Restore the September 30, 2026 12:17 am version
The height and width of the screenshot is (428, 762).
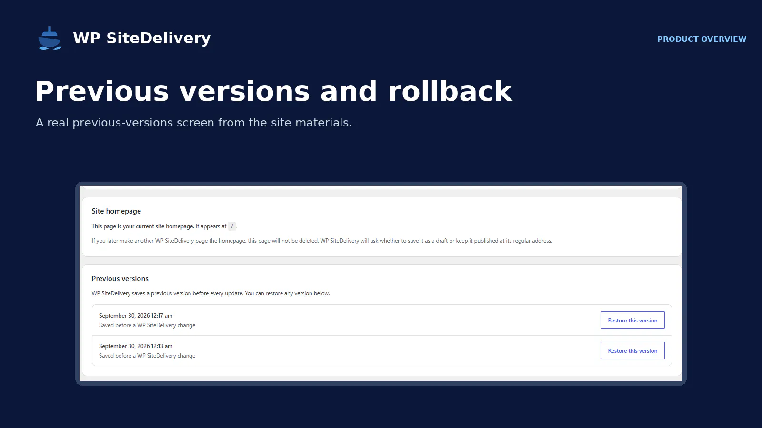[632, 321]
